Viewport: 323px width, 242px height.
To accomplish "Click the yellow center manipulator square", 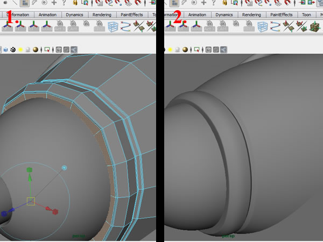I will pyautogui.click(x=31, y=201).
